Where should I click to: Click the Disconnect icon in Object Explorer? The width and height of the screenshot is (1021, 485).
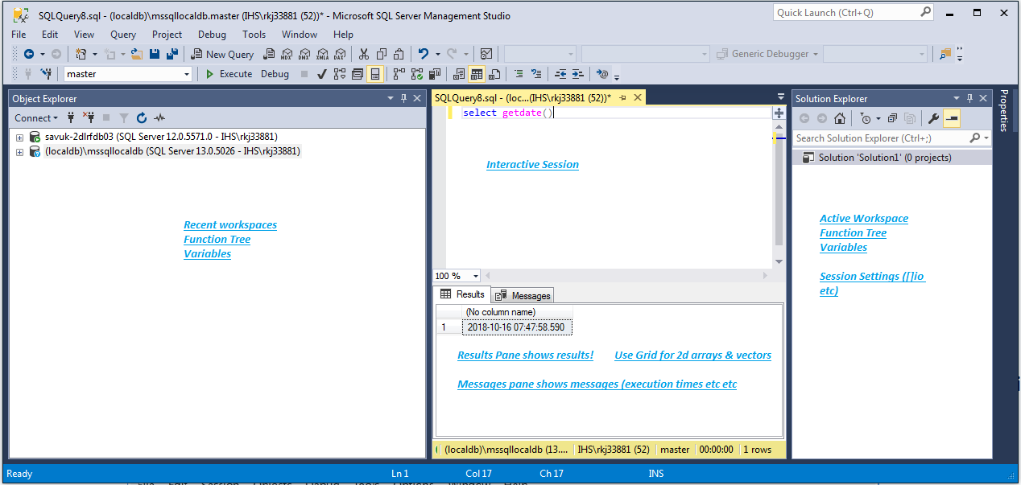coord(89,117)
